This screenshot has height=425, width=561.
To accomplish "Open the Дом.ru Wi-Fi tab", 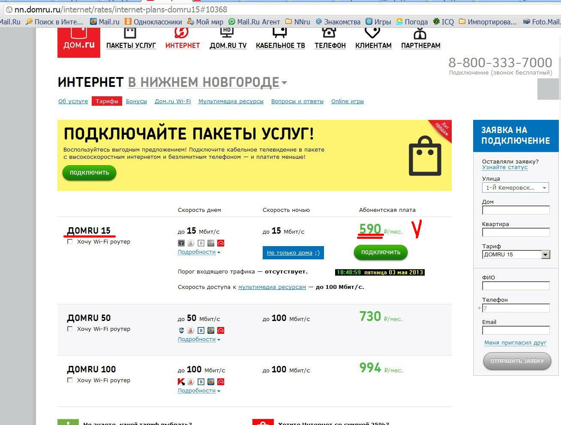I will (173, 101).
